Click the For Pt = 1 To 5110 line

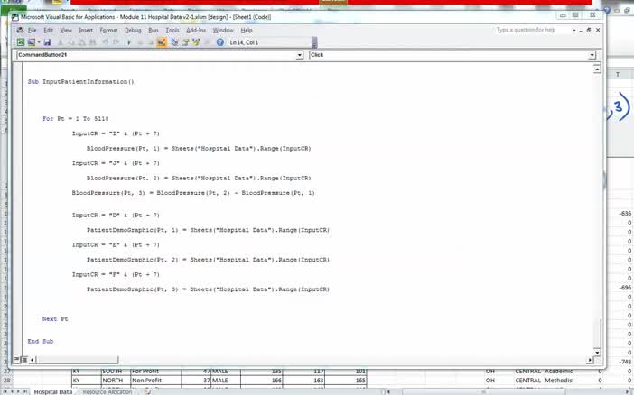point(76,119)
